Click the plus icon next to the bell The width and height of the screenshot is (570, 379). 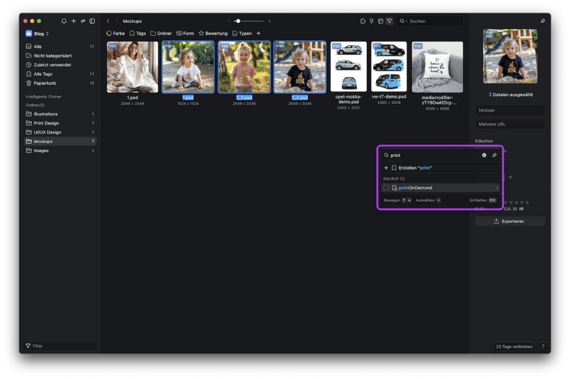(73, 21)
